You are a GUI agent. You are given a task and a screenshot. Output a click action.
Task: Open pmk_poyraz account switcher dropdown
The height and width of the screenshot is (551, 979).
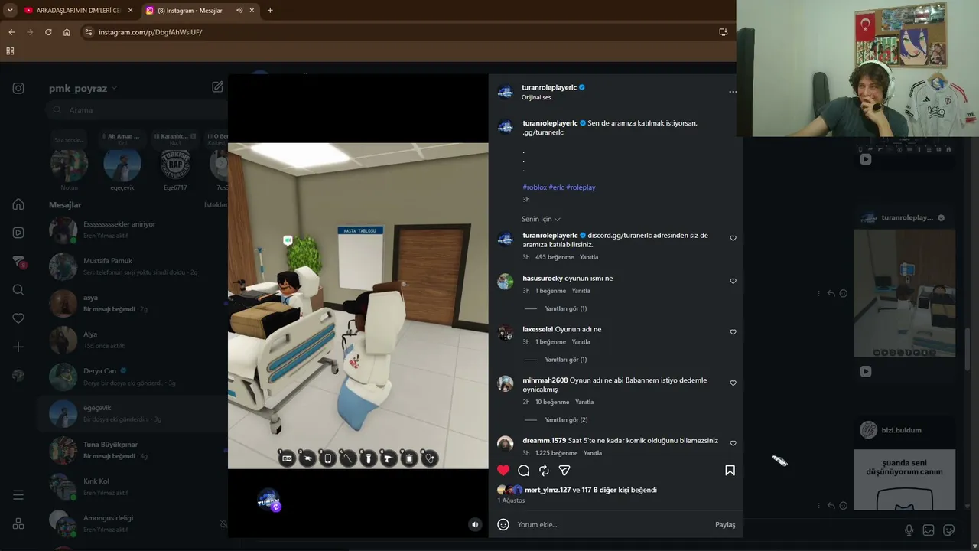pos(83,88)
